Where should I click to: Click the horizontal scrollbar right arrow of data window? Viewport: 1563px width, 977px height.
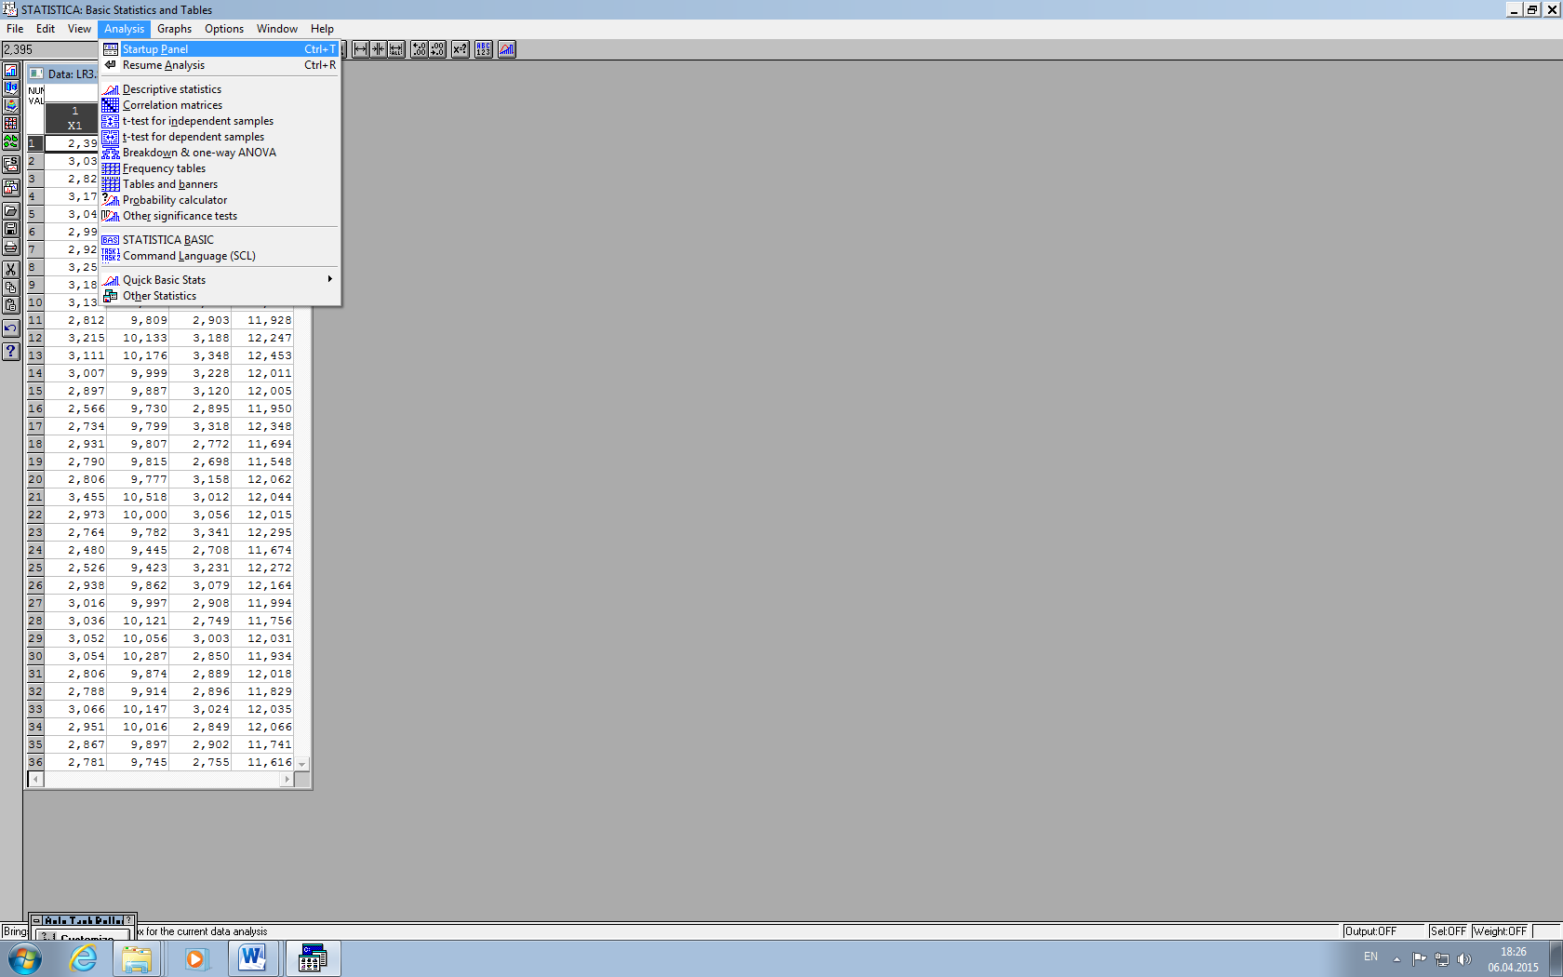287,780
